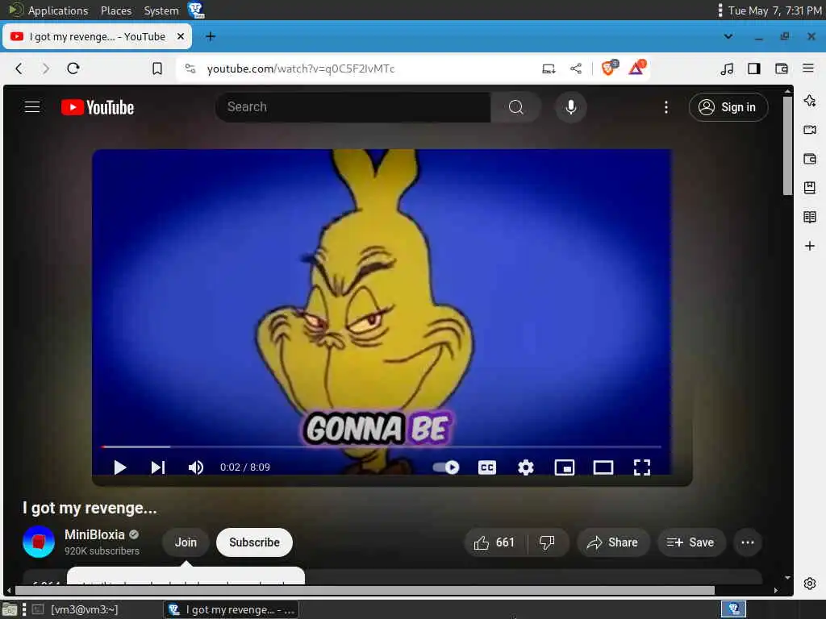Open a new browser tab
Screen dimensions: 826x619
[x=211, y=36]
